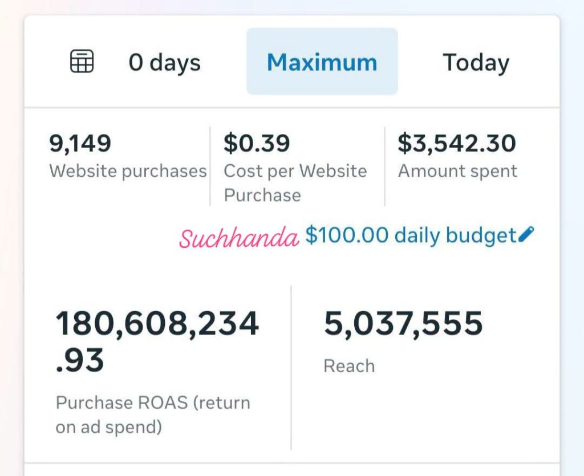Image resolution: width=584 pixels, height=476 pixels.
Task: Click the divider between ROAS and Reach
Action: [x=291, y=368]
